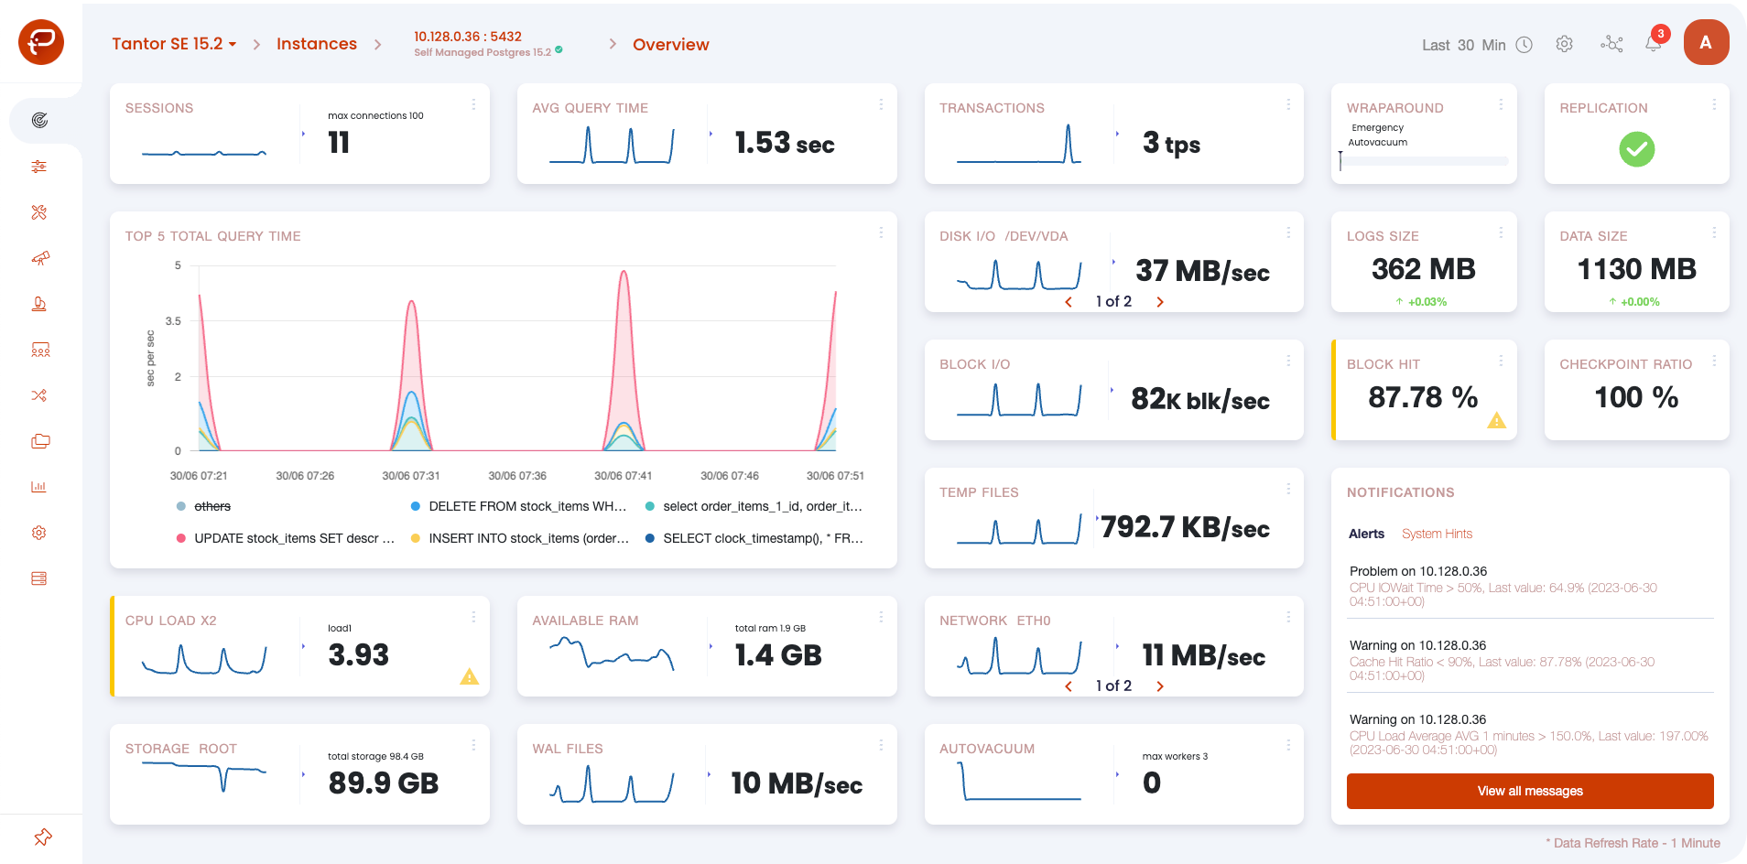Select the Alerts tab in Notifications
This screenshot has width=1747, height=864.
[x=1366, y=534]
